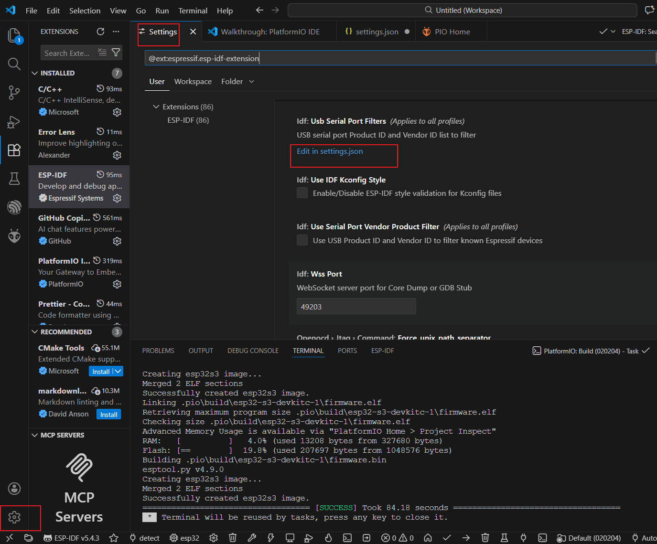The width and height of the screenshot is (657, 544).
Task: Open manage gear for Error Lens extension
Action: point(117,155)
